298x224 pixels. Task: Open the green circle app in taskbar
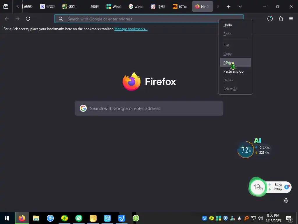click(79, 218)
